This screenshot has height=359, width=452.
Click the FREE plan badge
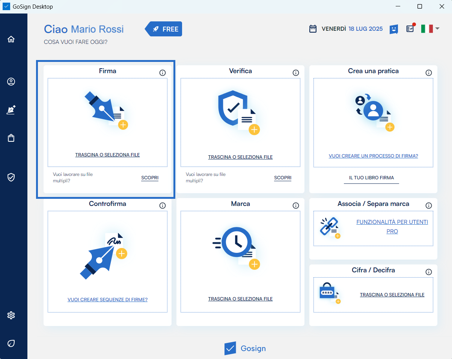(x=164, y=29)
